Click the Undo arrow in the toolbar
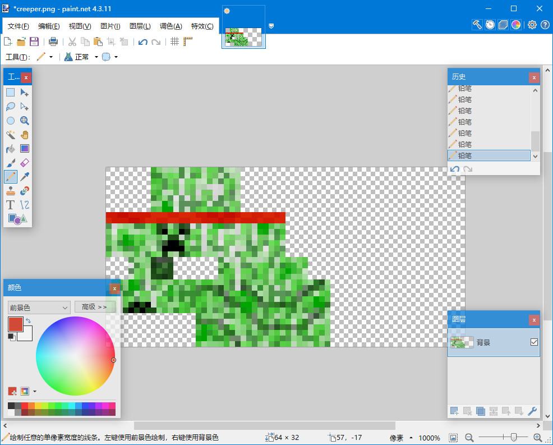Viewport: 553px width, 445px height. coord(143,42)
